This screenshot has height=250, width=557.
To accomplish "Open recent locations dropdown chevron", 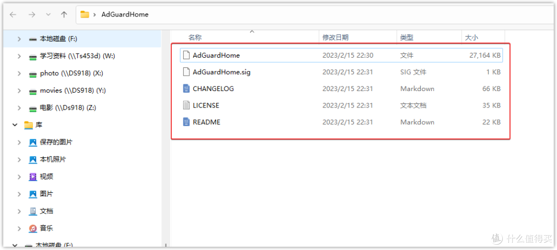I will tap(48, 14).
